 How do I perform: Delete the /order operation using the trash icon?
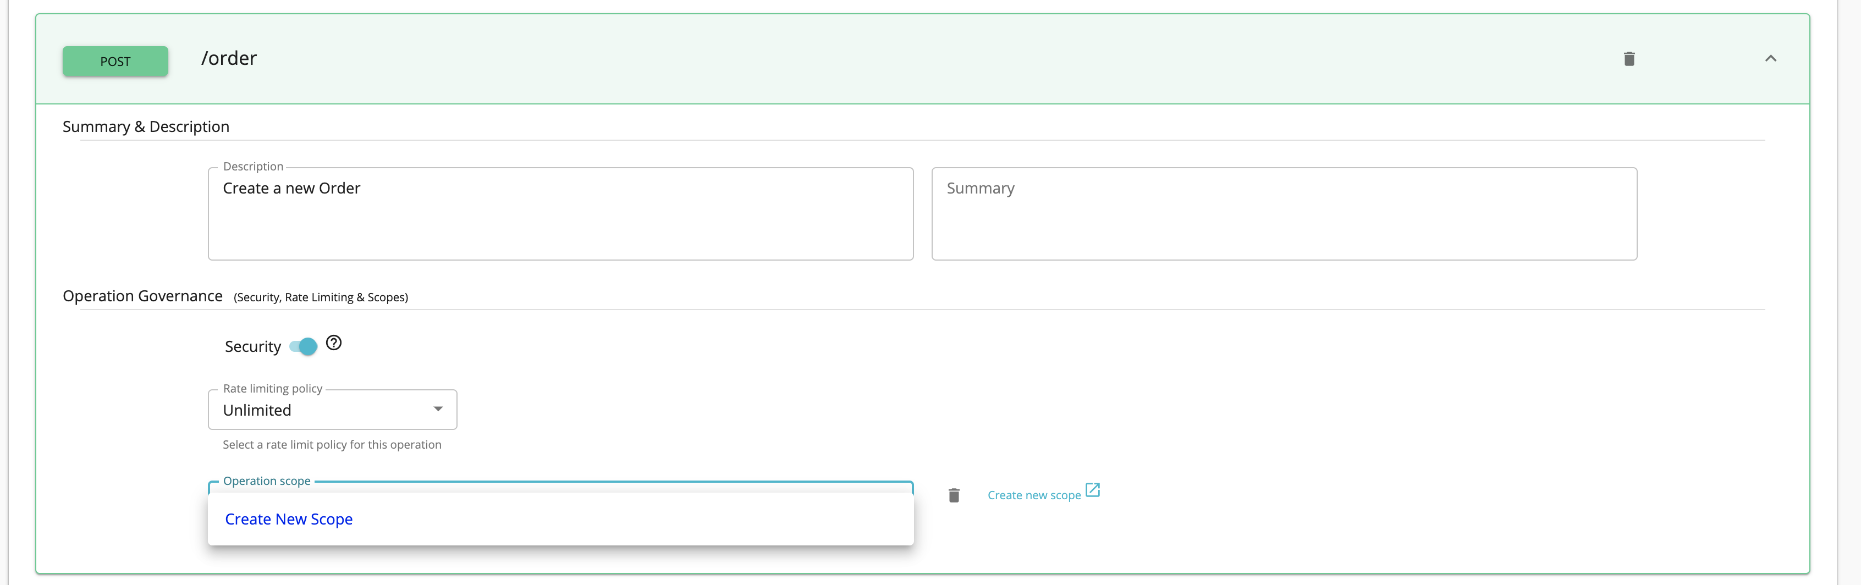coord(1630,58)
